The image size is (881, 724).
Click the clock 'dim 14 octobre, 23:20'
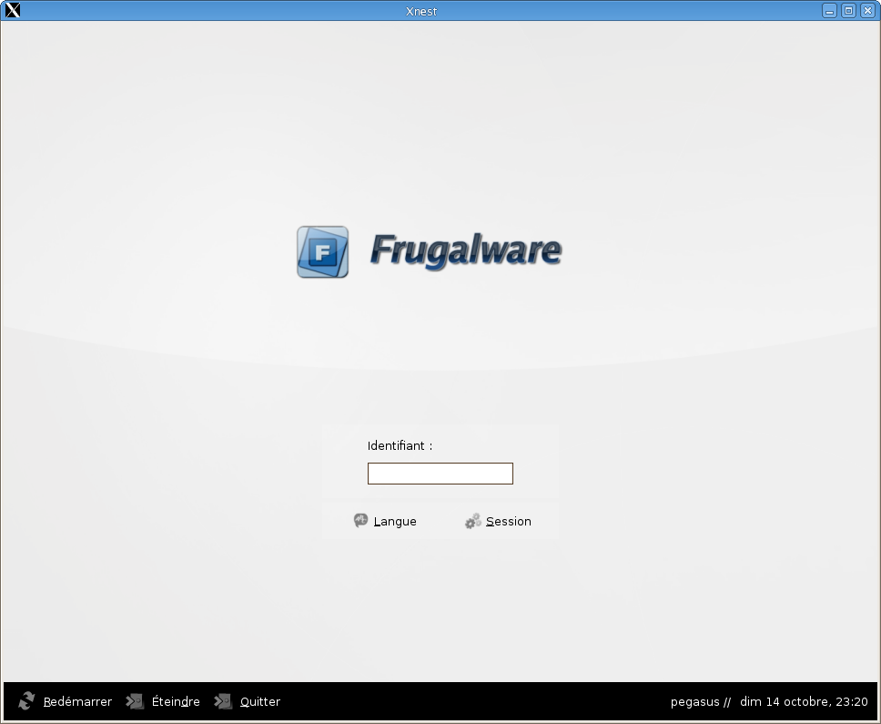[804, 701]
